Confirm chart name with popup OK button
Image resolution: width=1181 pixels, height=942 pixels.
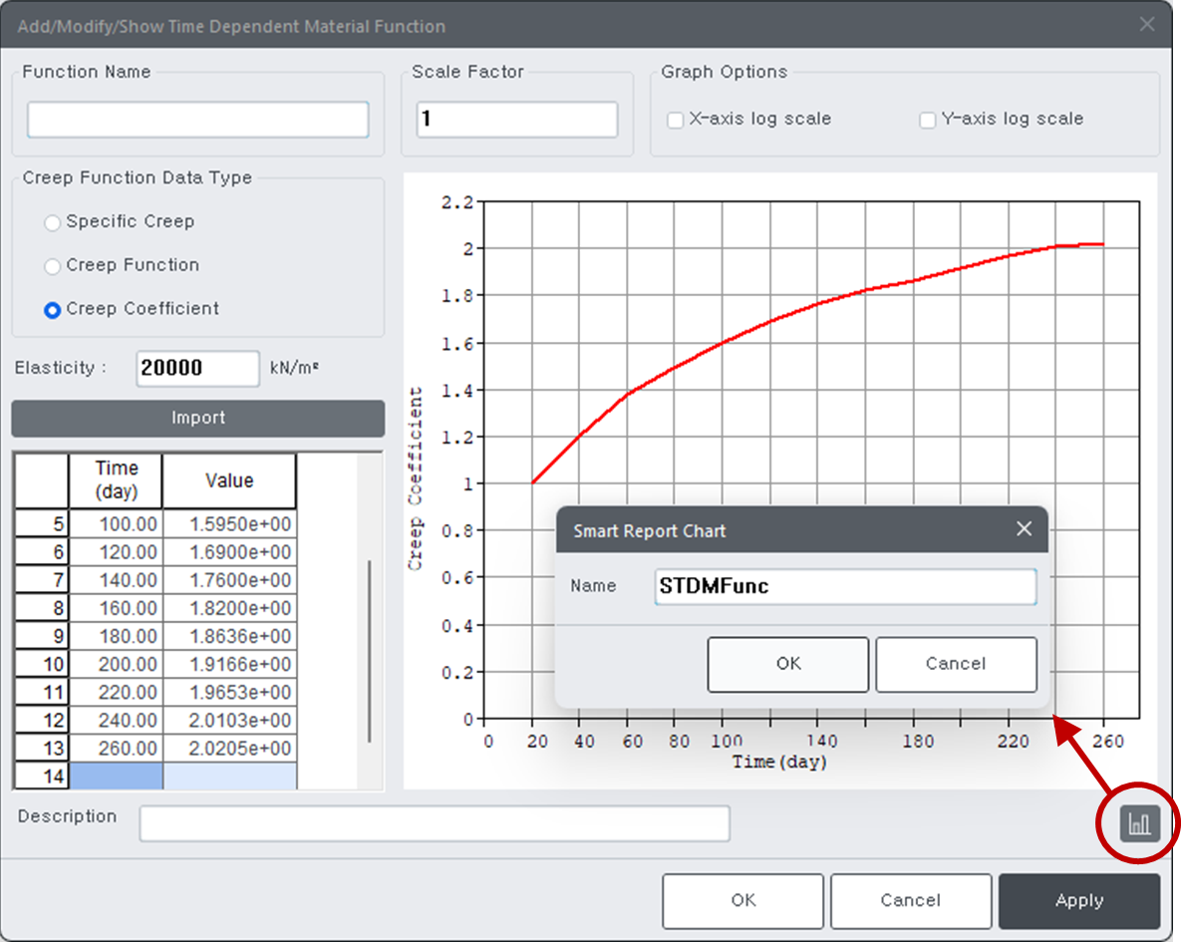[788, 664]
